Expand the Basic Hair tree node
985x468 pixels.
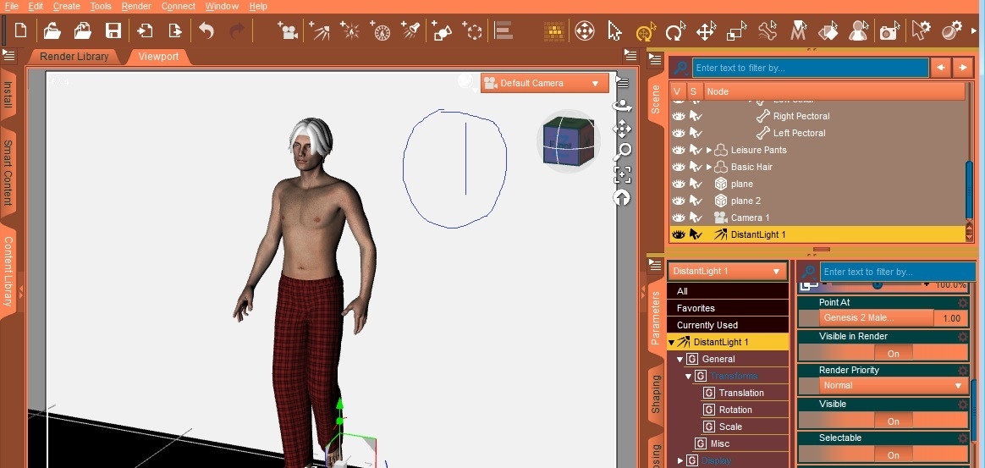click(709, 167)
